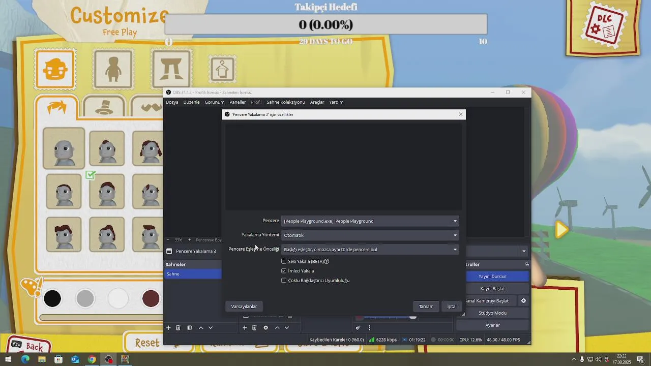The width and height of the screenshot is (651, 366).
Task: Delete the selected source with trash icon
Action: coord(254,328)
